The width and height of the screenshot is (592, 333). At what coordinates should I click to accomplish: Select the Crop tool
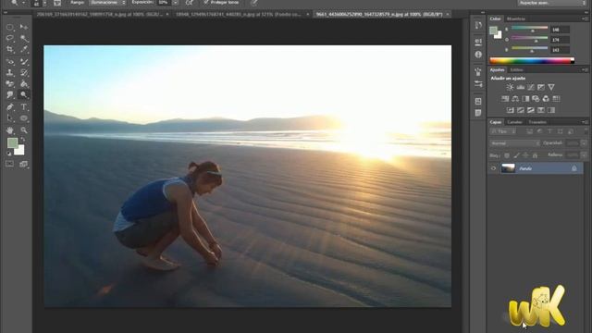10,49
